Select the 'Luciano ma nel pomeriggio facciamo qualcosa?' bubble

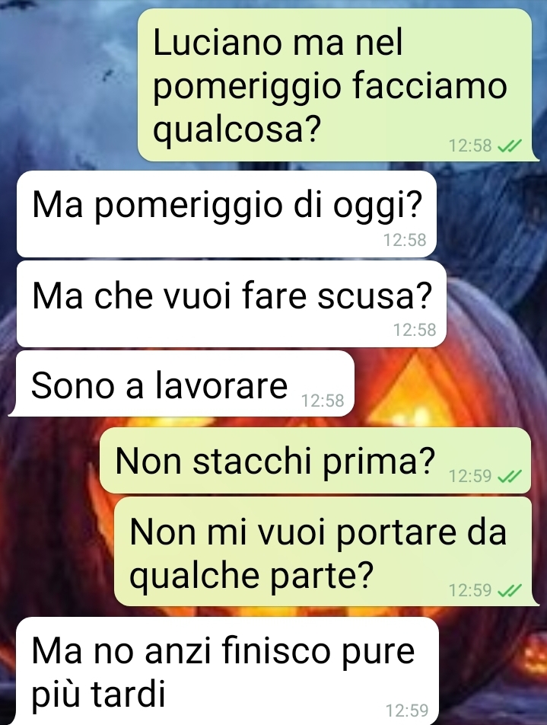(339, 85)
